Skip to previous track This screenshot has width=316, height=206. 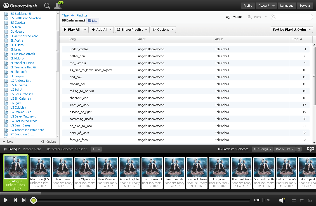(x=15, y=200)
